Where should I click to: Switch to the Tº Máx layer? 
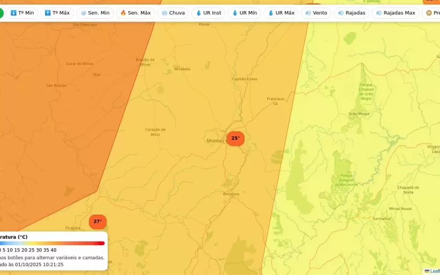57,13
